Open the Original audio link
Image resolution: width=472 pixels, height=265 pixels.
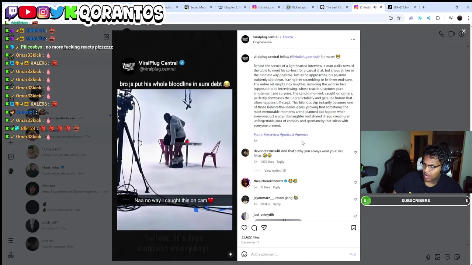(x=262, y=42)
